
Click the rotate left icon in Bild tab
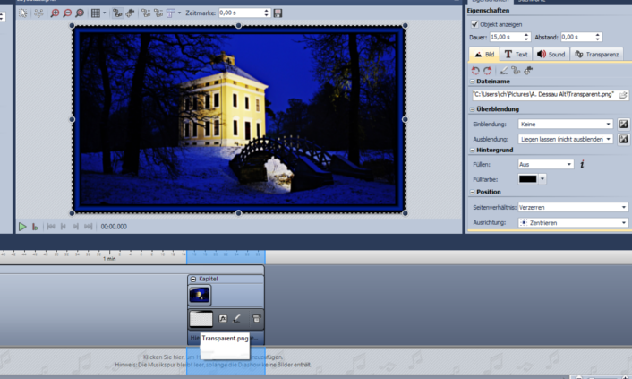(x=476, y=70)
